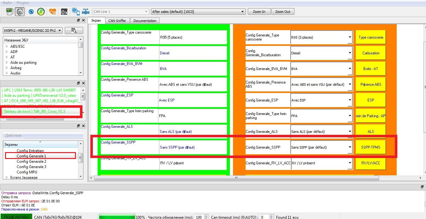
Task: Close the vehicle selection panel
Action: pos(83,20)
